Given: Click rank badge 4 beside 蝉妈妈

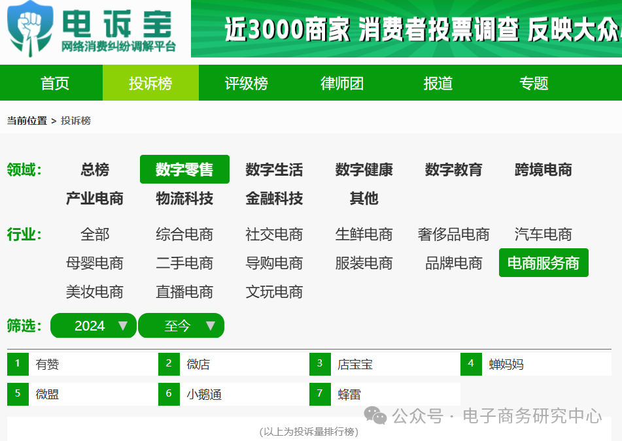Looking at the screenshot, I should click(472, 364).
